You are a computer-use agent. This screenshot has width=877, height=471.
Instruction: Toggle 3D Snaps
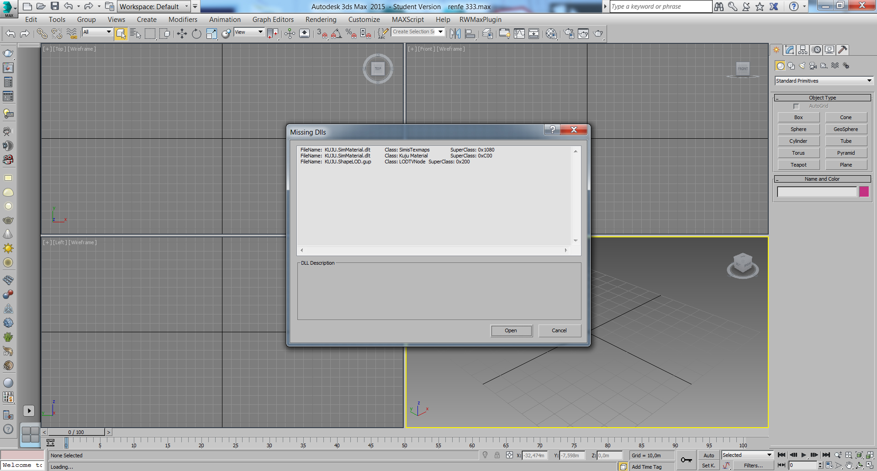point(322,33)
